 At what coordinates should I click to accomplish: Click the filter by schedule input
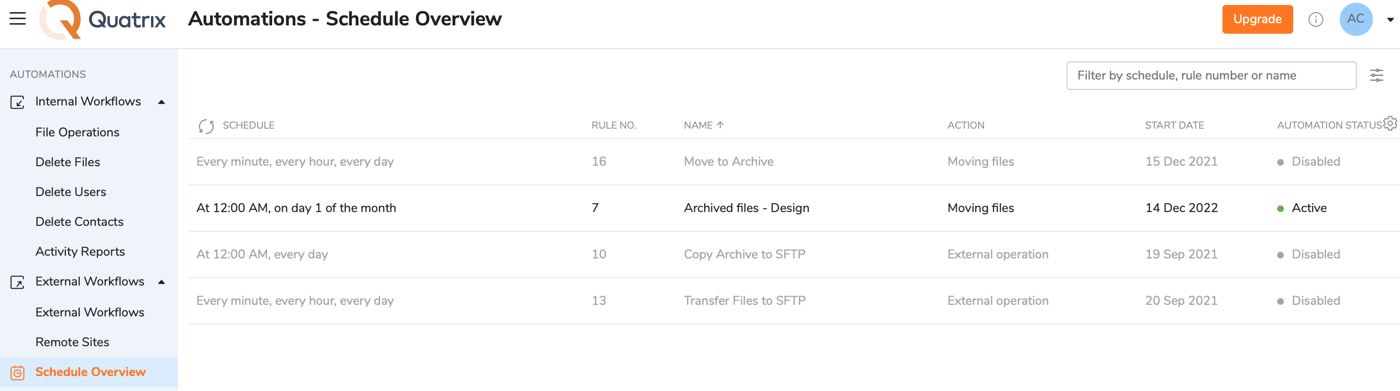(1210, 76)
